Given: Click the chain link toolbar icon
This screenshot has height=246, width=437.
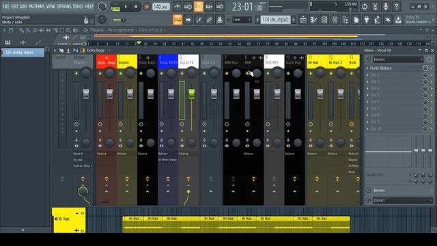Looking at the screenshot, I should 209,20.
